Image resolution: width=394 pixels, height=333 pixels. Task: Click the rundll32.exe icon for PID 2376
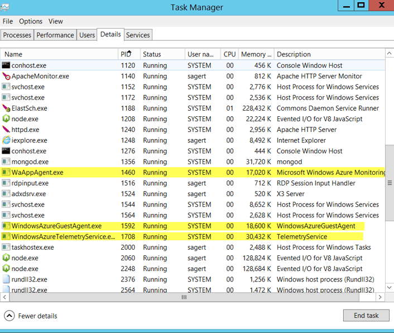(x=6, y=279)
